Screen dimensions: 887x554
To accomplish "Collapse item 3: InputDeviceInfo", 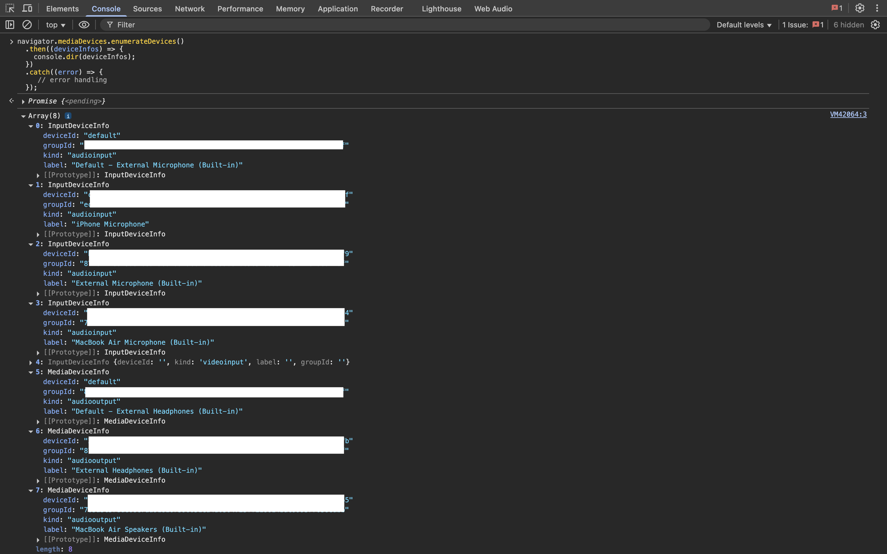I will click(31, 303).
